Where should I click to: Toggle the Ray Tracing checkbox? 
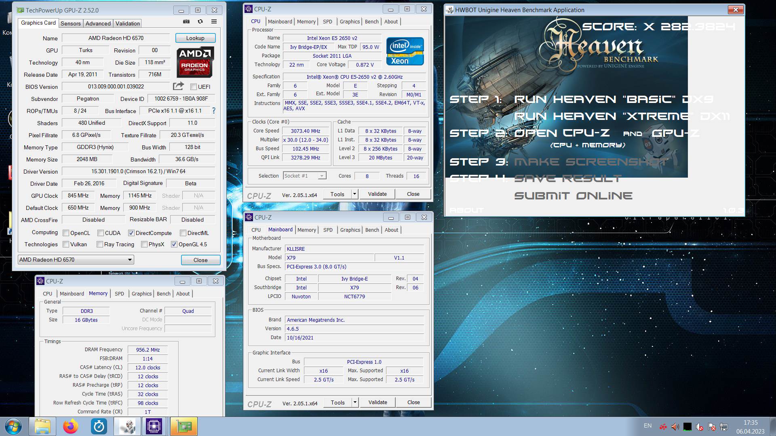(99, 244)
